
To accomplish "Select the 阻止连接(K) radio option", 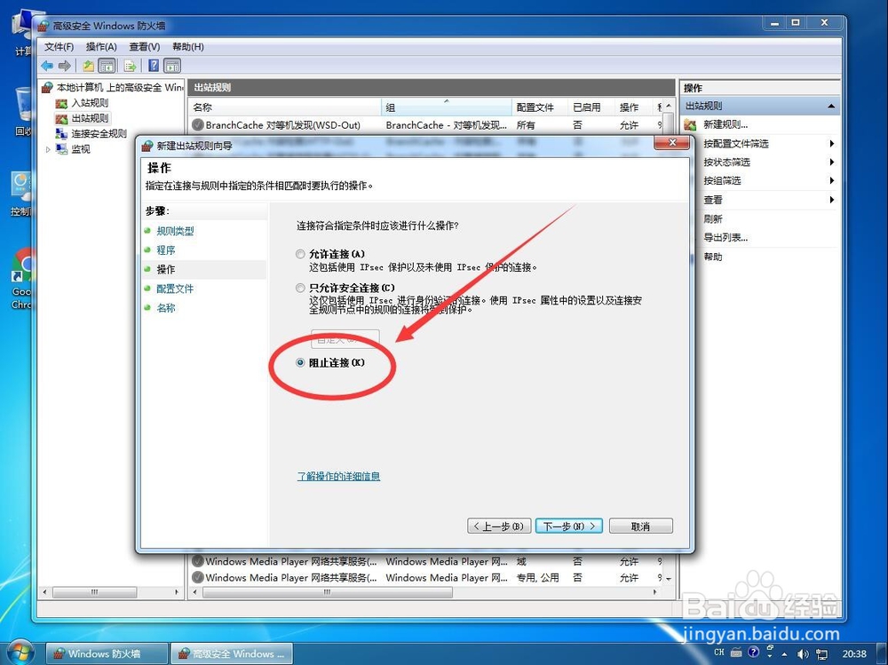I will [299, 362].
